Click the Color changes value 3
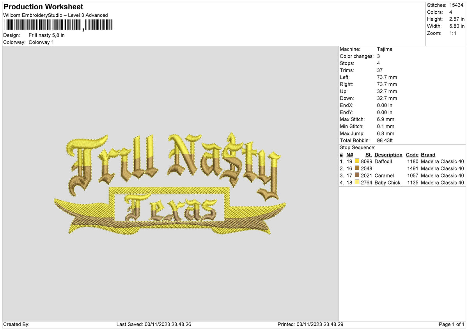 [x=379, y=56]
